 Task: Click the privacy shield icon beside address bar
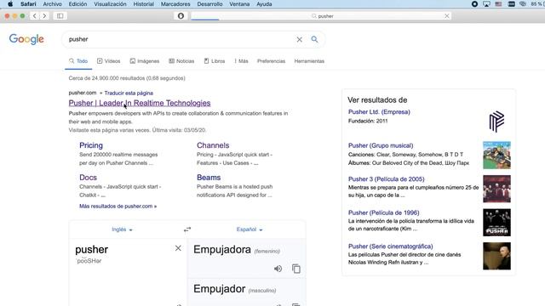click(x=181, y=16)
